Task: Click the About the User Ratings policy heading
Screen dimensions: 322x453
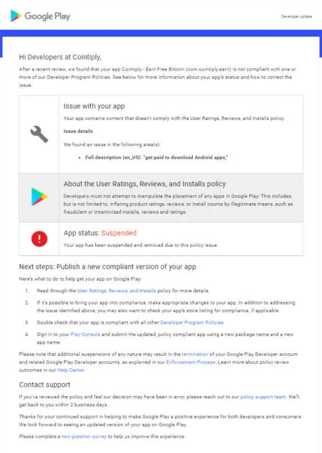Action: 144,184
